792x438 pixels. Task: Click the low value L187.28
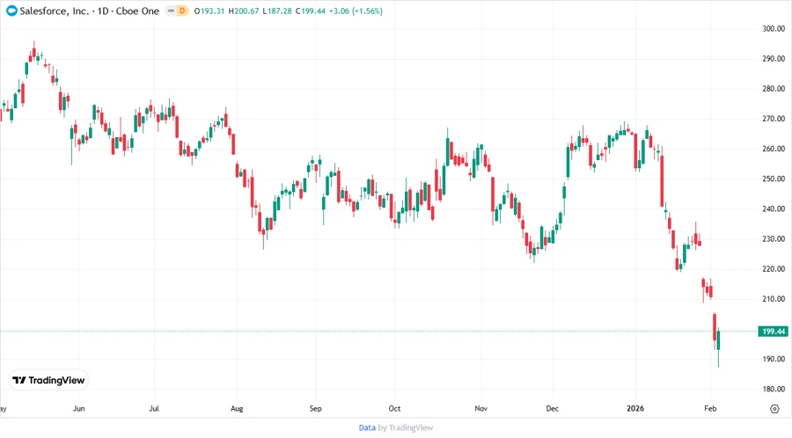coord(277,11)
